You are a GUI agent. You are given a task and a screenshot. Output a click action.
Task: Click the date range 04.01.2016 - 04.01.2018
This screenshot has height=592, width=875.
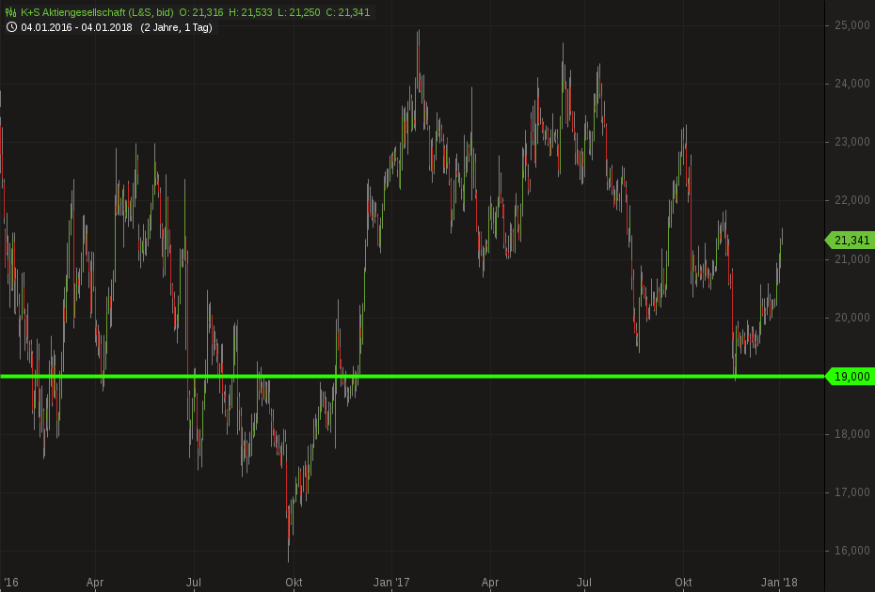pyautogui.click(x=77, y=27)
